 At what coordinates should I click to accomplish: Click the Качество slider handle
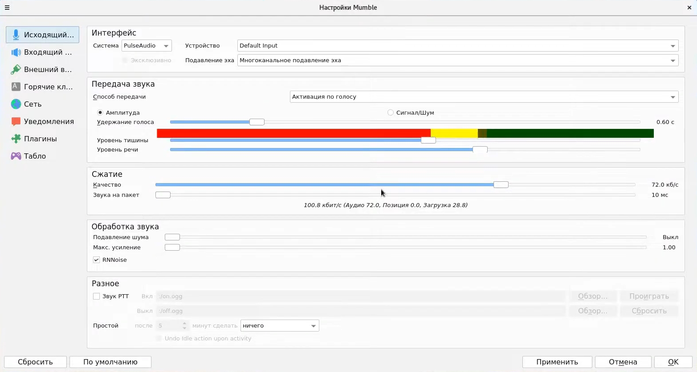pyautogui.click(x=501, y=185)
